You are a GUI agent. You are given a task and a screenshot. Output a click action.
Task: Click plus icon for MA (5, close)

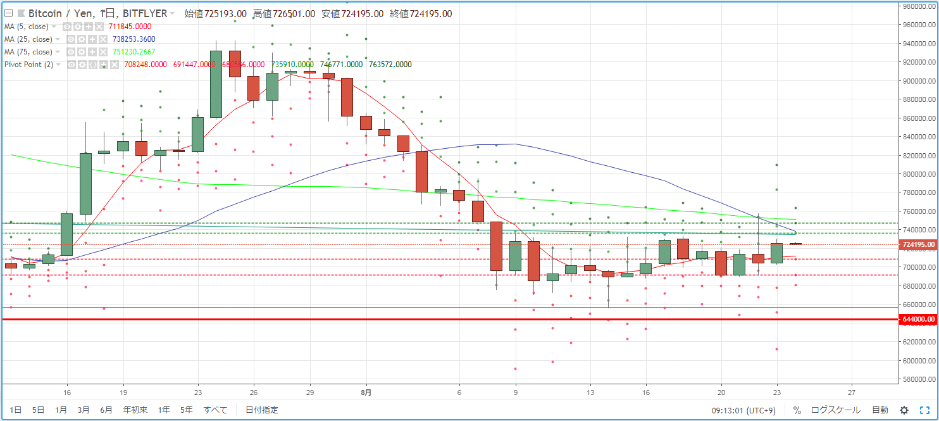coord(89,27)
